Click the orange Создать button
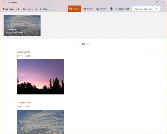167x134 pixels. [74, 9]
